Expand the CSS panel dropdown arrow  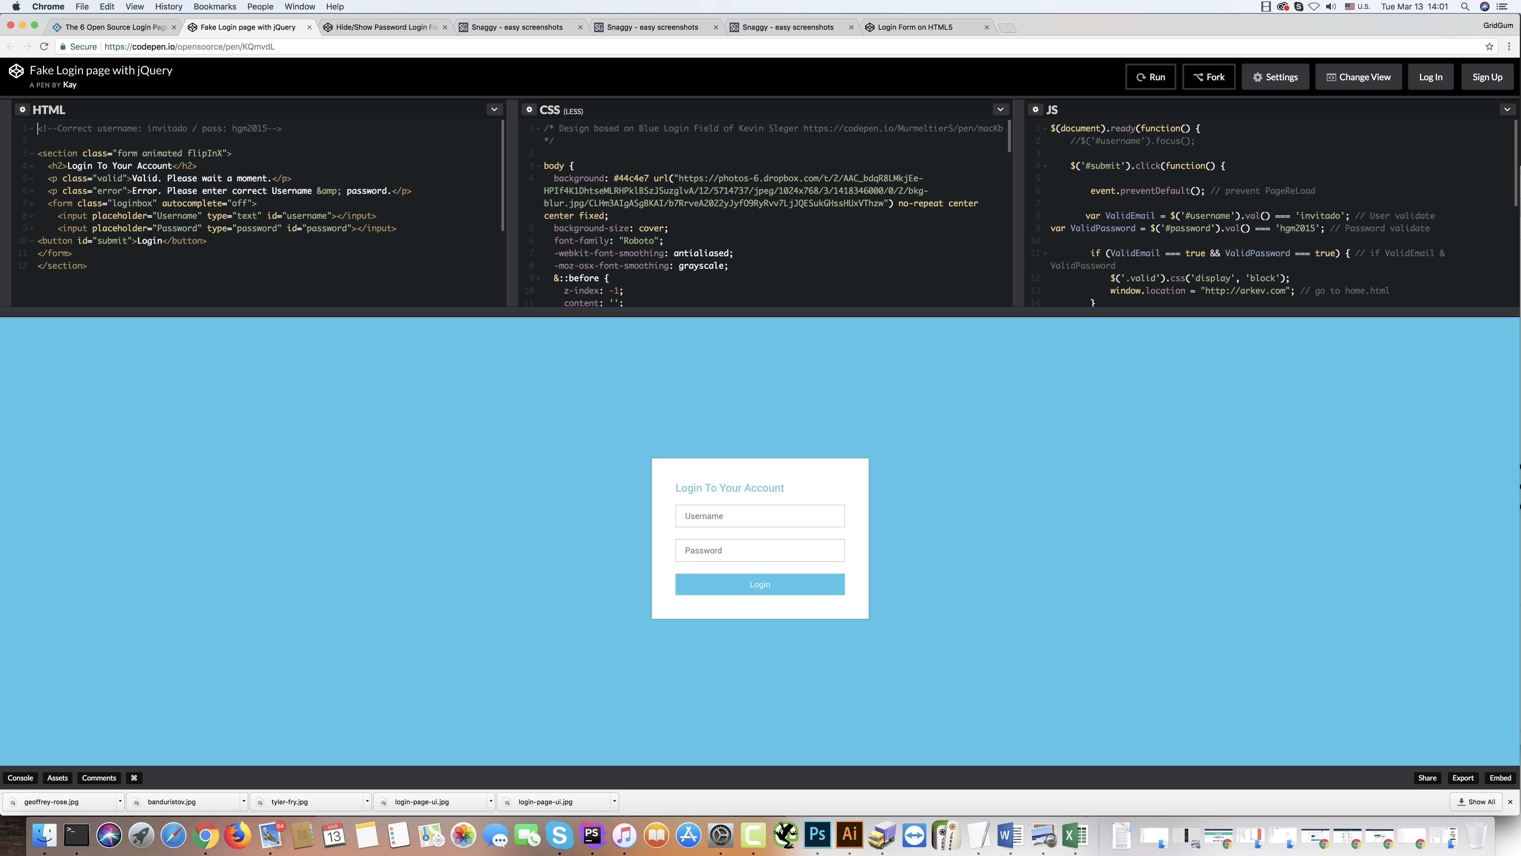1000,109
